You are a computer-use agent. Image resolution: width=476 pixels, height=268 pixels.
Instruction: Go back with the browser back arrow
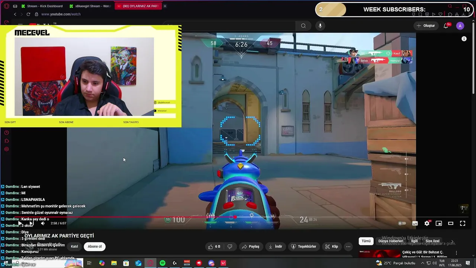tap(15, 14)
